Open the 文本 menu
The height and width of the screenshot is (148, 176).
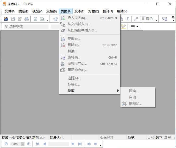pos(79,11)
